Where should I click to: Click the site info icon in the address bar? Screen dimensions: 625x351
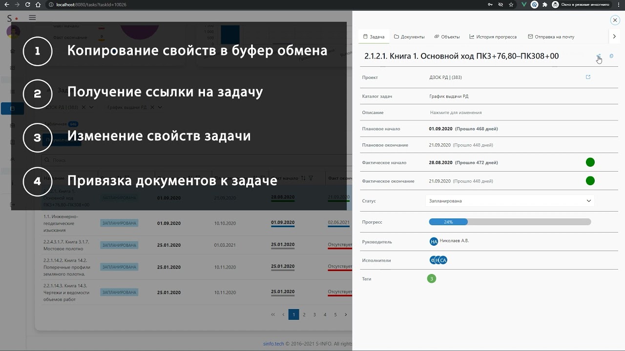(51, 4)
